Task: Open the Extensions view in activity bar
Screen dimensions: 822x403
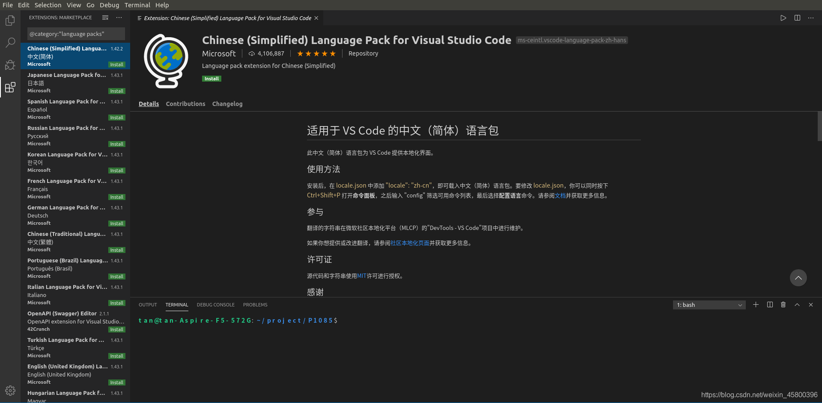Action: tap(10, 87)
